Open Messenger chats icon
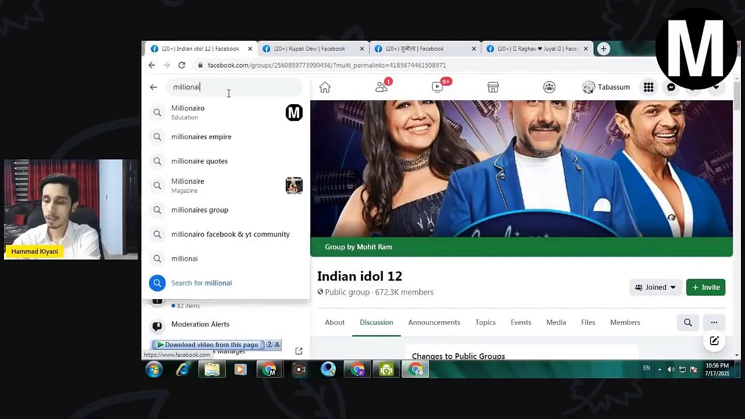The width and height of the screenshot is (745, 419). (x=671, y=87)
